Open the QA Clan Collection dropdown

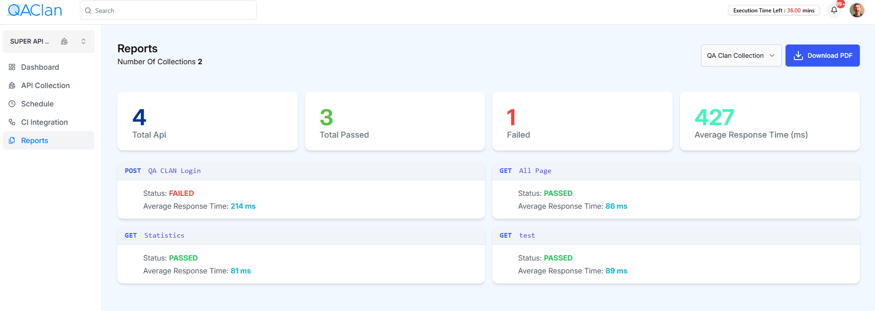(x=741, y=56)
